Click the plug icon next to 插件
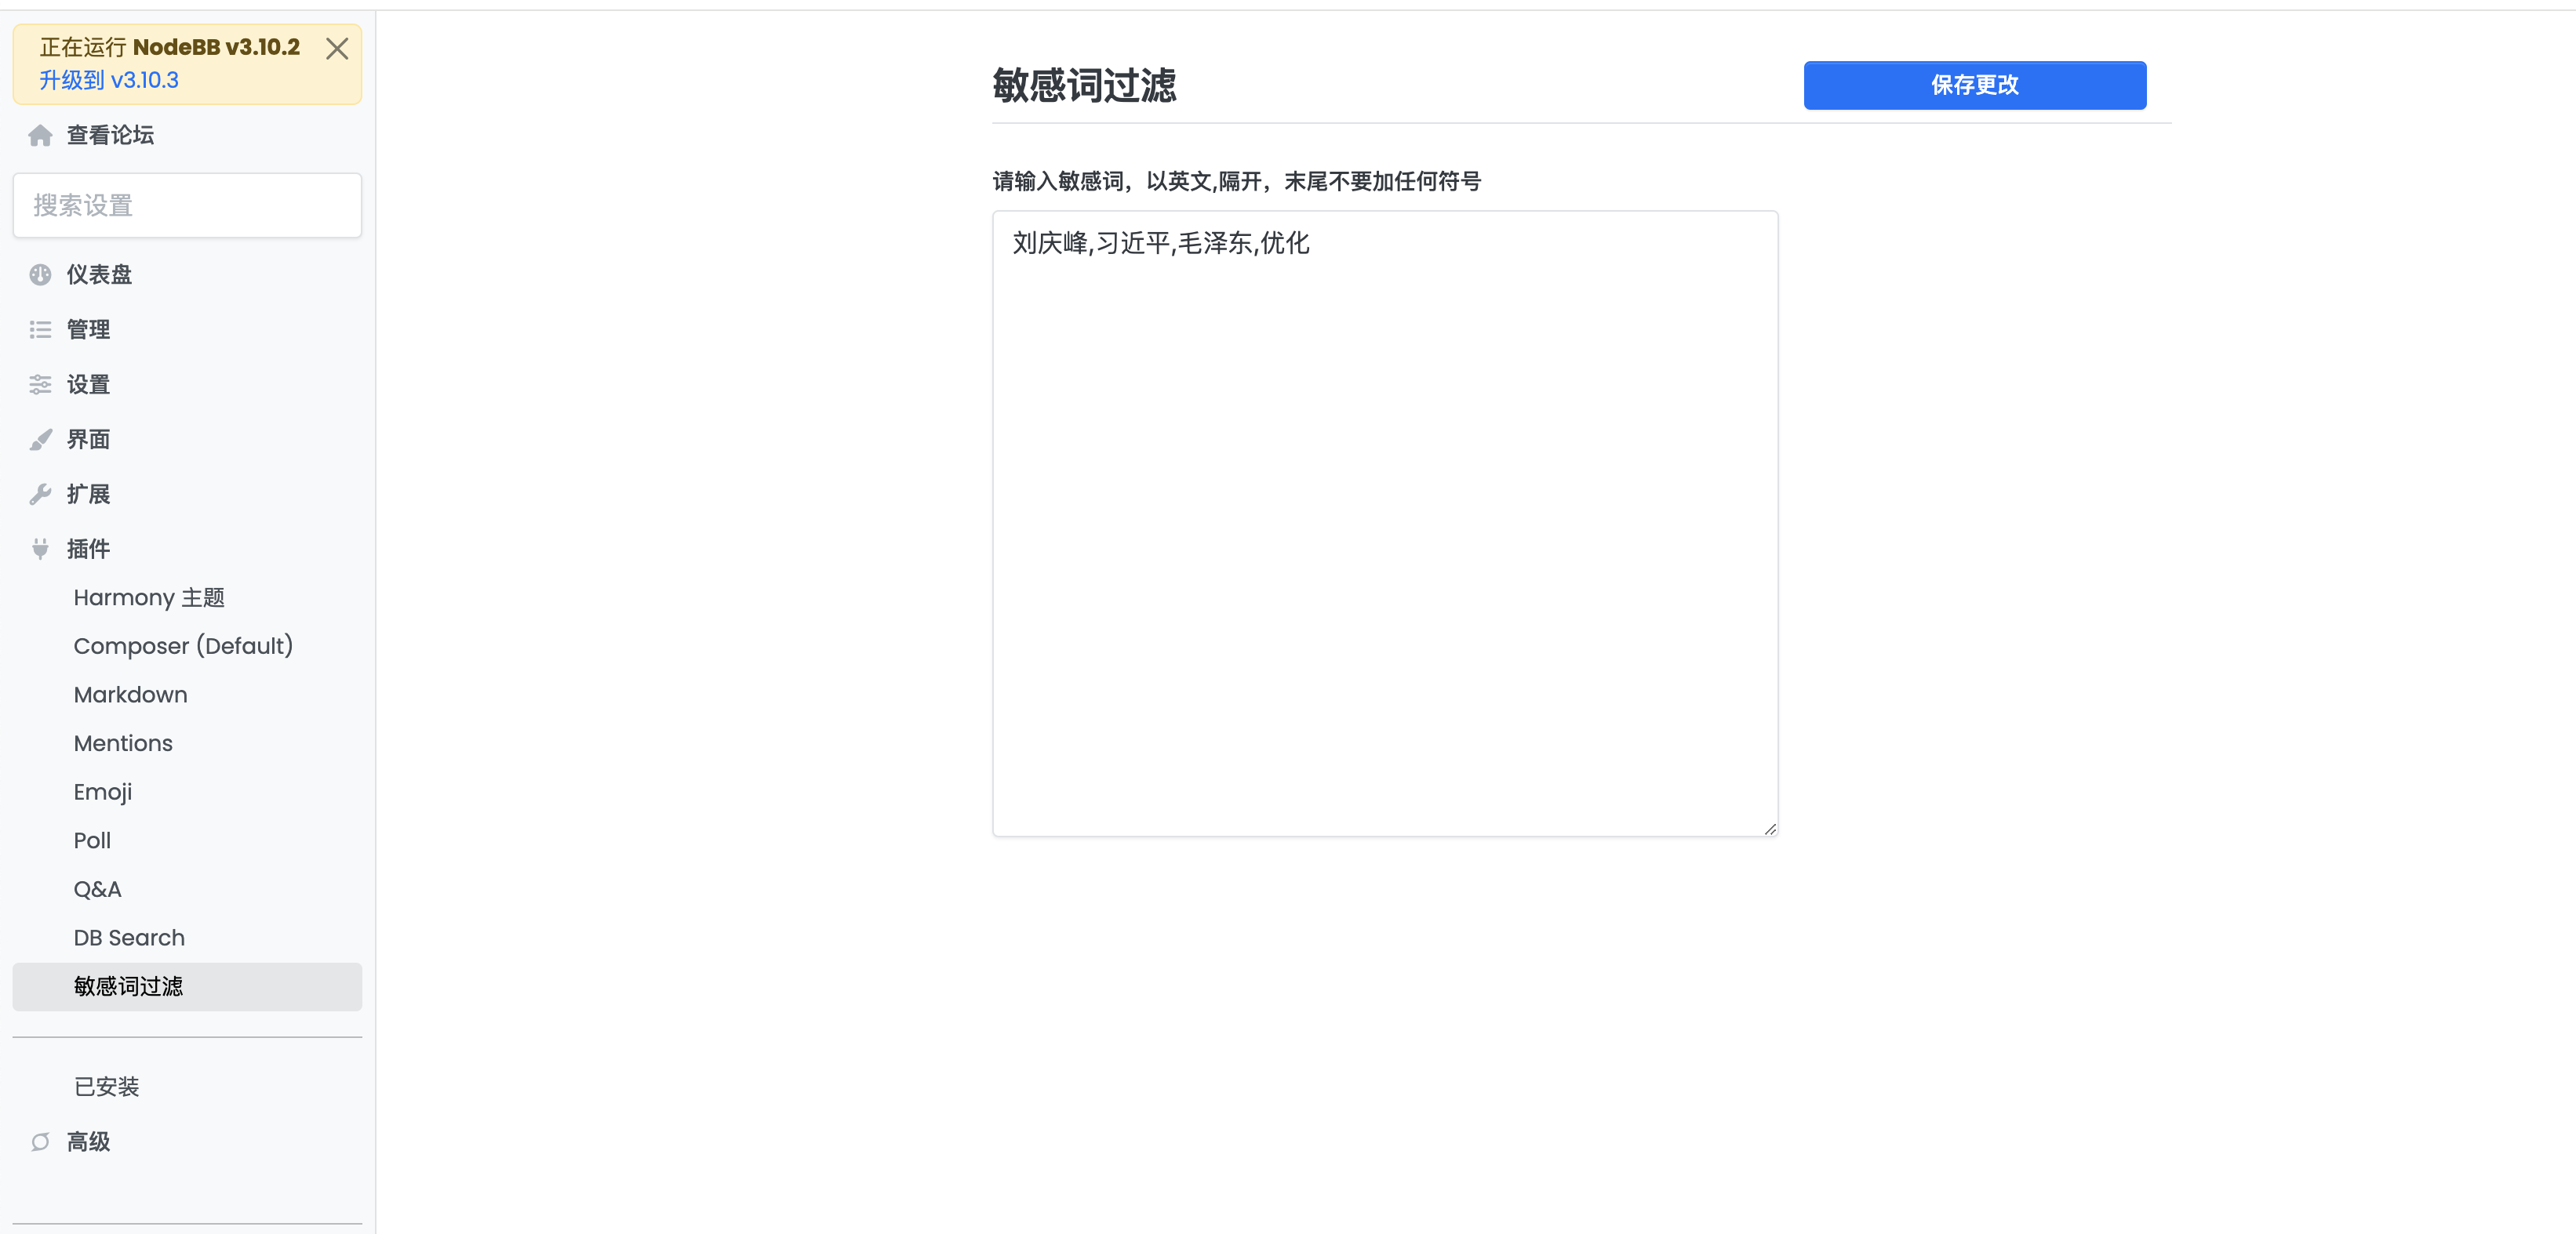Image resolution: width=2576 pixels, height=1234 pixels. (40, 549)
